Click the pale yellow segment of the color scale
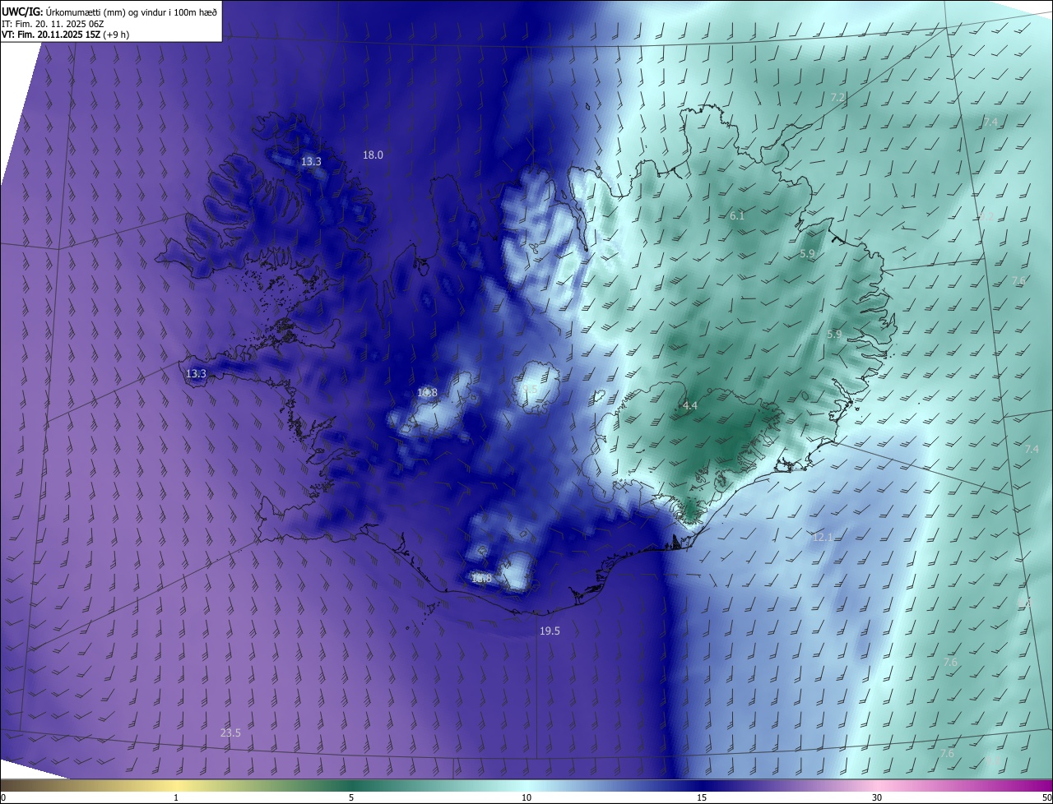This screenshot has width=1053, height=804. coord(176,785)
